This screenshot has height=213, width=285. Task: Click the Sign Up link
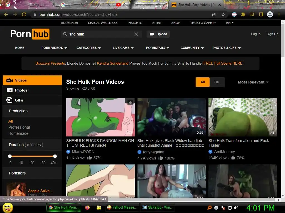coord(272,34)
